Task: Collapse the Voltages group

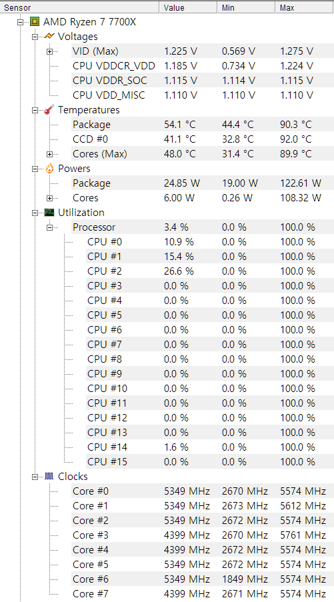Action: (35, 37)
